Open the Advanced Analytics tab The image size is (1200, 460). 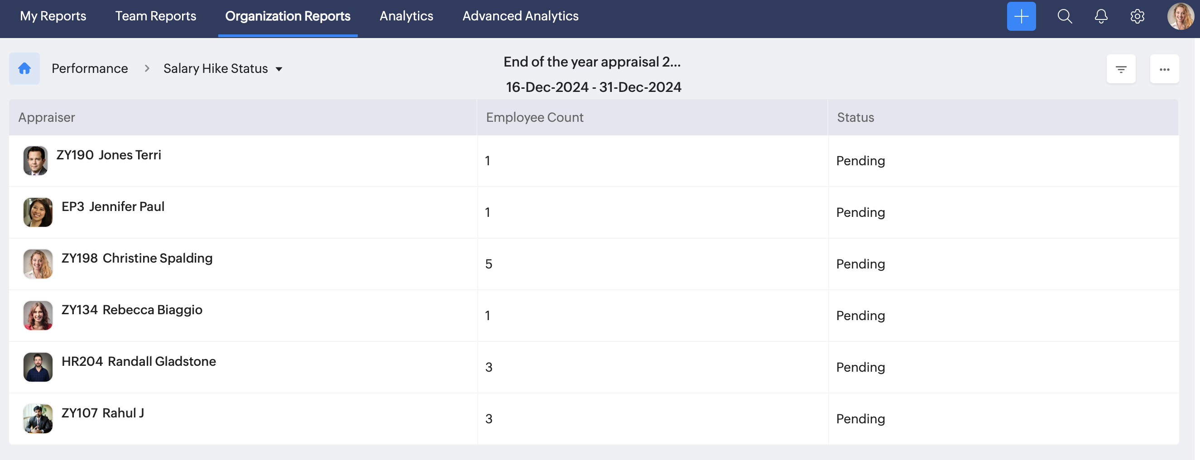click(x=520, y=16)
